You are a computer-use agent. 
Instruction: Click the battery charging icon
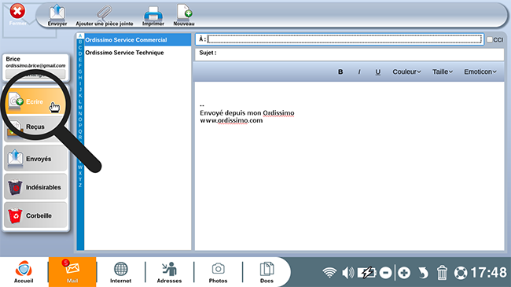tap(366, 273)
